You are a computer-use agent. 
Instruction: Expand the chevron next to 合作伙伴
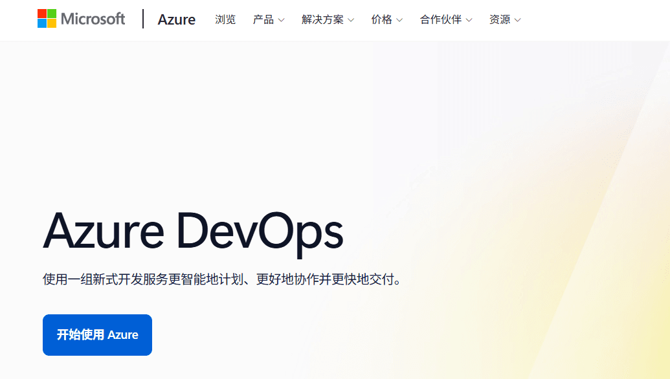469,20
